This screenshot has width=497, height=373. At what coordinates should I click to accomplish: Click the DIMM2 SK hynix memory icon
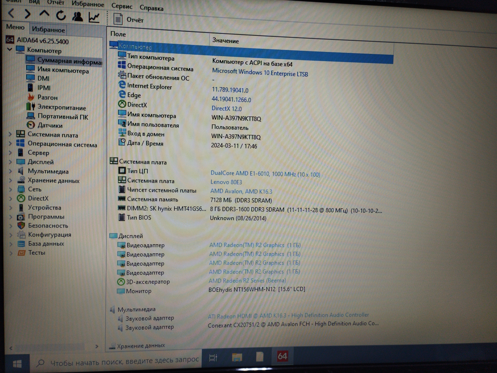coord(121,208)
